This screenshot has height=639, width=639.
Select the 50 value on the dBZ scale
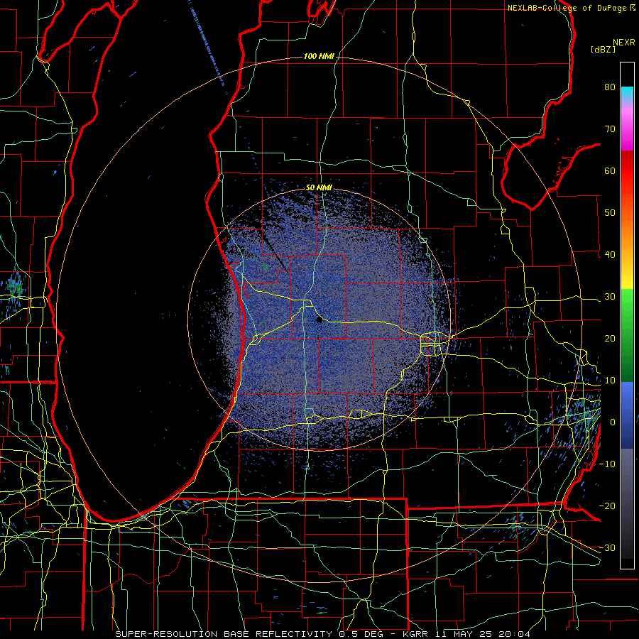[x=610, y=213]
